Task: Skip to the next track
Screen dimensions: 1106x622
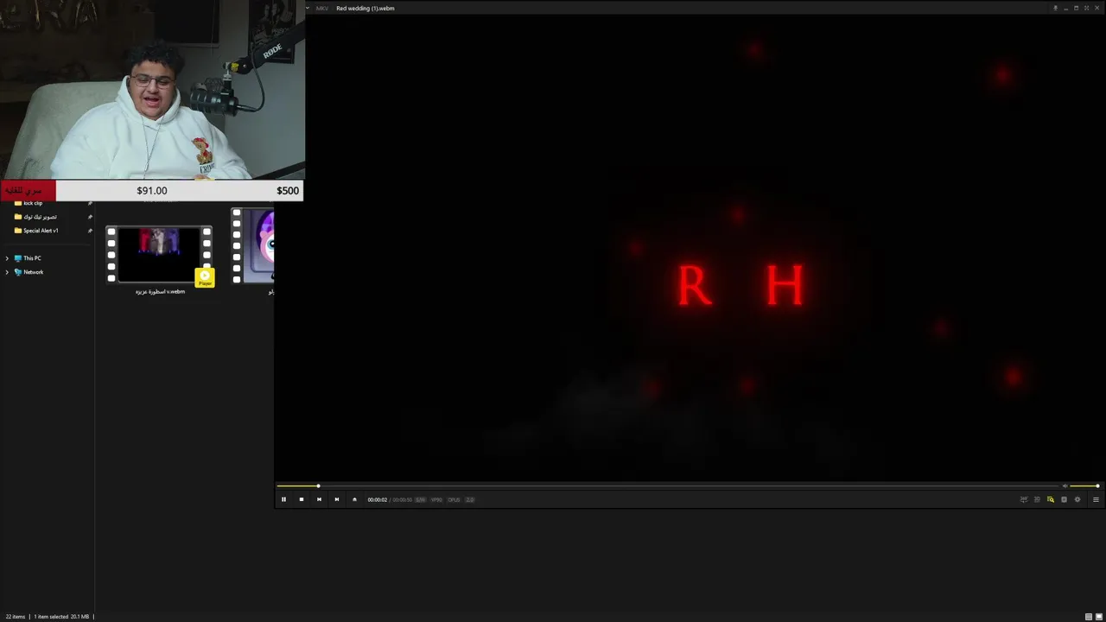Action: [336, 499]
